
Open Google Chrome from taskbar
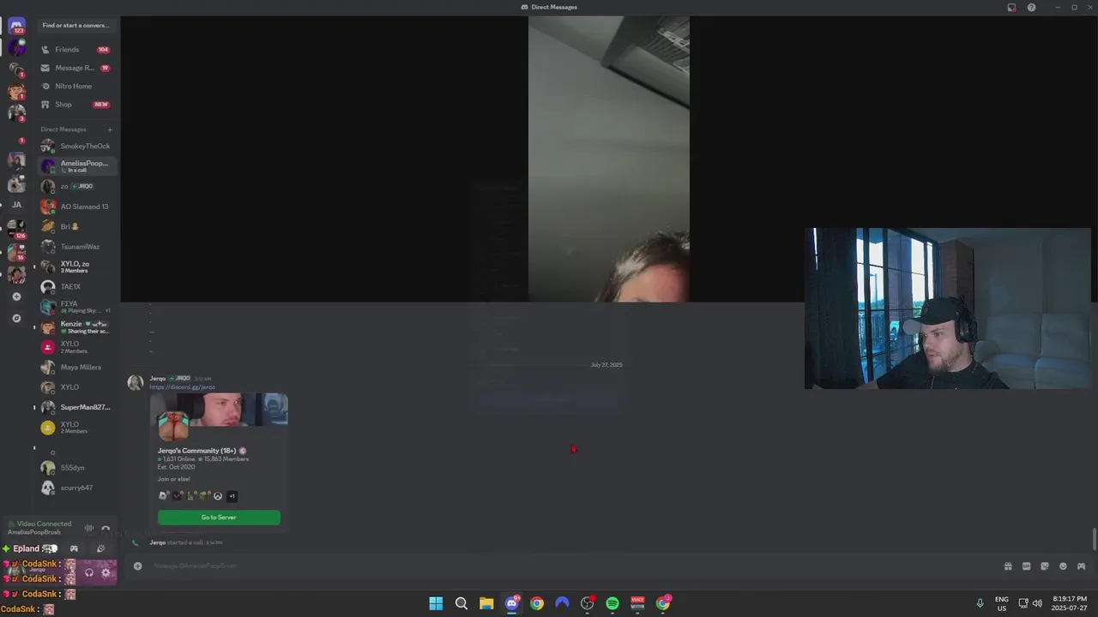point(537,603)
